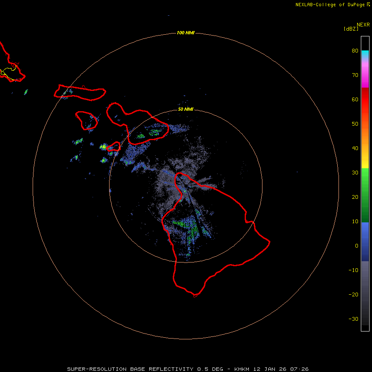Click the [dBZ] unit label

pos(351,29)
